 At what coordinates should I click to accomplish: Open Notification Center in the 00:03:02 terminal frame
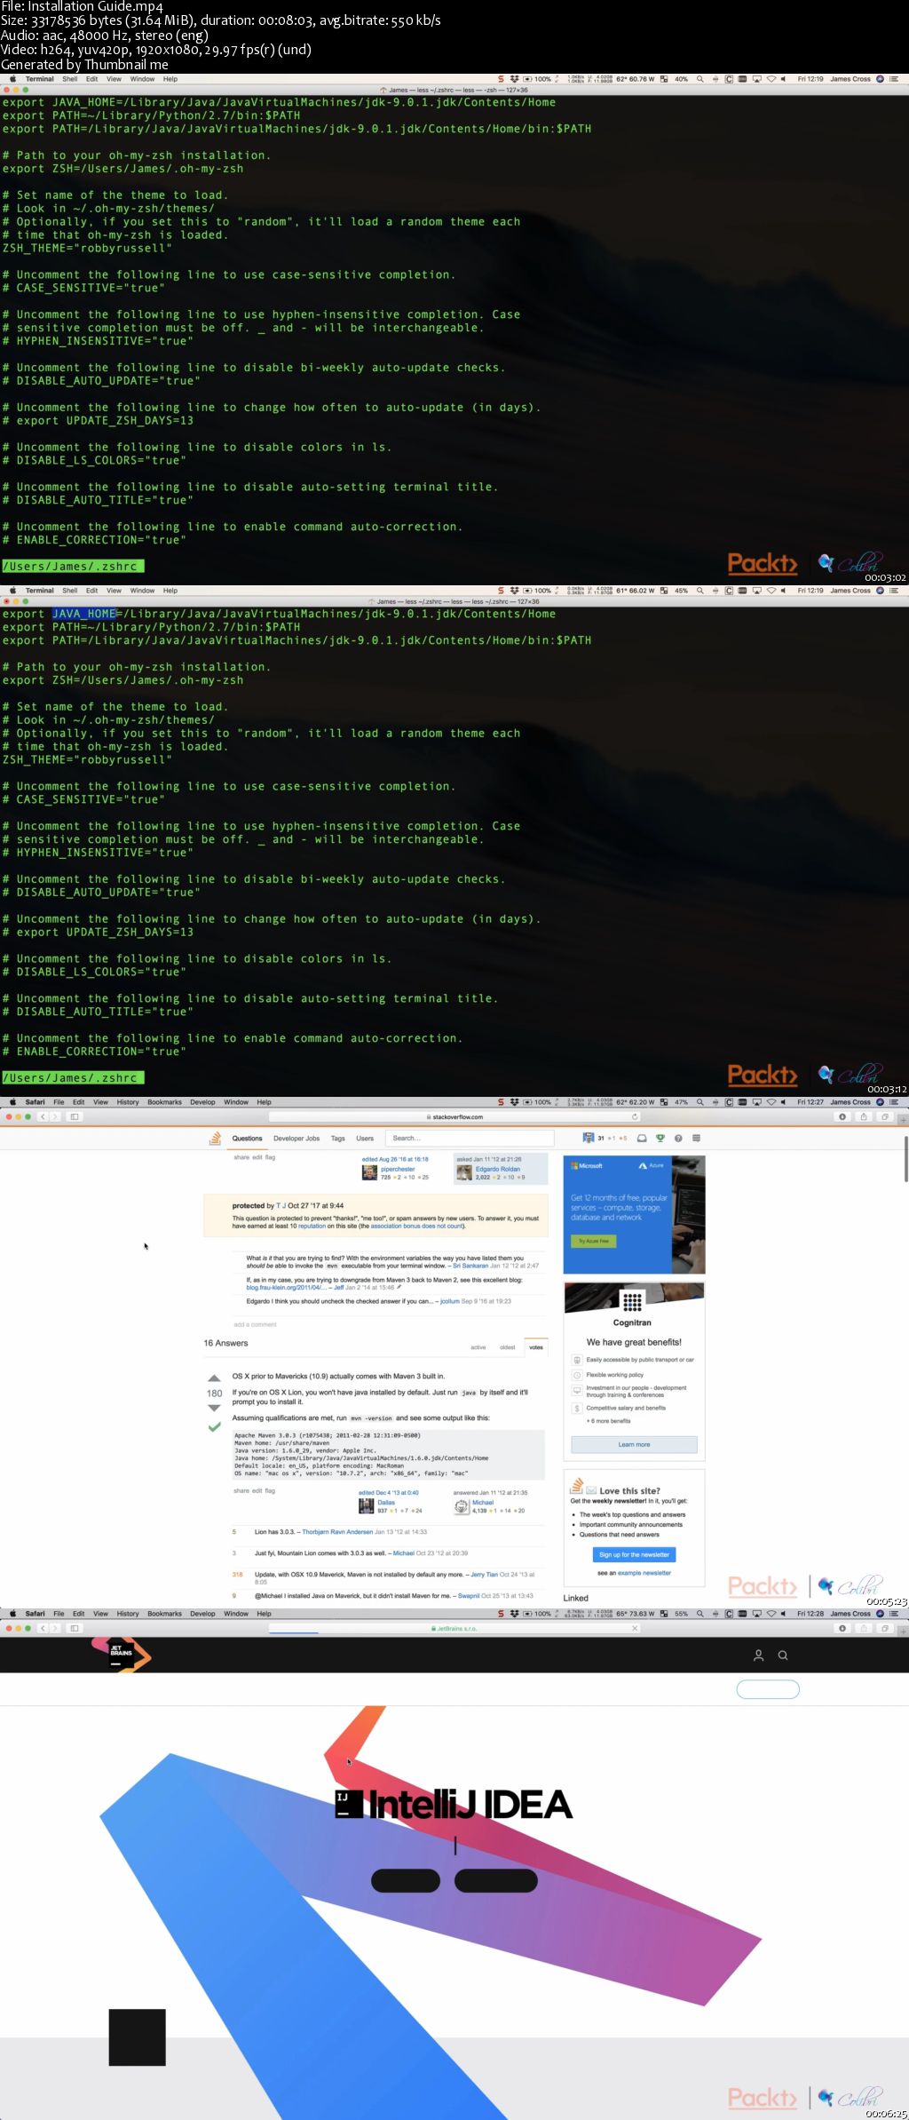point(894,79)
